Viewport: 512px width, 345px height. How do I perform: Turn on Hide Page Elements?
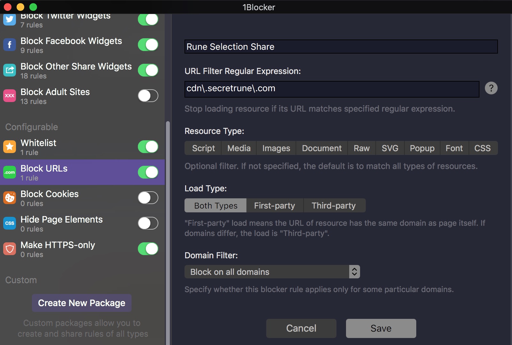pyautogui.click(x=148, y=223)
